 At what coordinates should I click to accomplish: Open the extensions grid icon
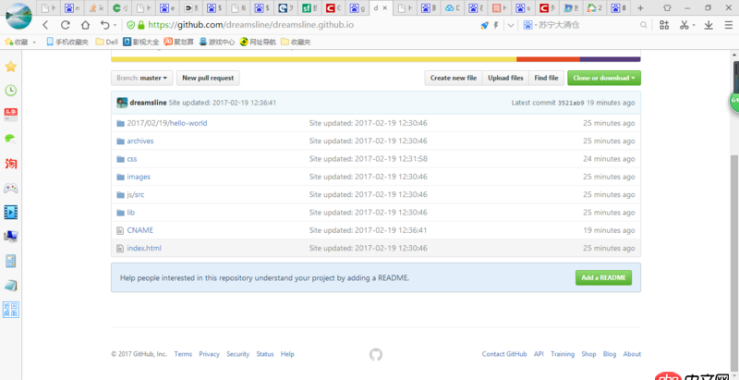[x=664, y=26]
